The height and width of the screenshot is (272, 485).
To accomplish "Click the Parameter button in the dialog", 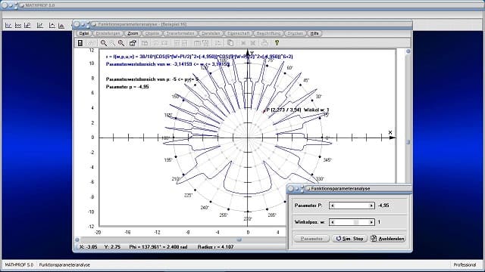I will (311, 239).
